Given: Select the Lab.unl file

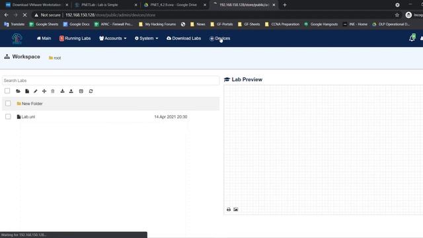Looking at the screenshot, I should point(26,117).
